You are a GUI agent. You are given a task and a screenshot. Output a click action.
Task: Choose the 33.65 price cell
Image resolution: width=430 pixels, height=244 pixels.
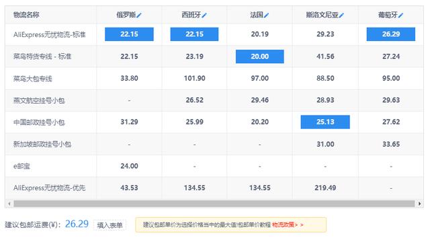click(391, 144)
